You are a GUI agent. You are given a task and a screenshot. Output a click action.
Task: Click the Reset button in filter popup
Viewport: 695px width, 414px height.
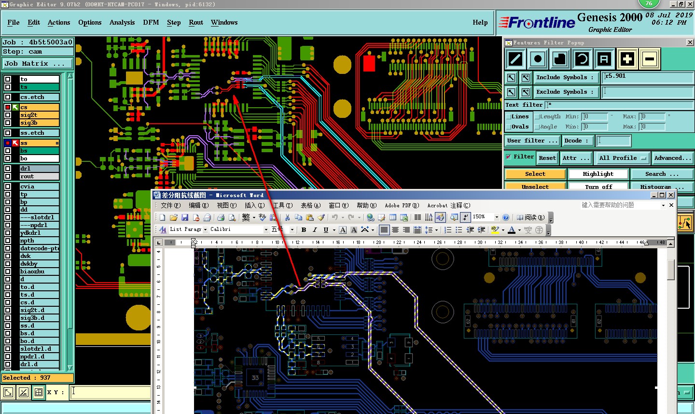point(547,158)
